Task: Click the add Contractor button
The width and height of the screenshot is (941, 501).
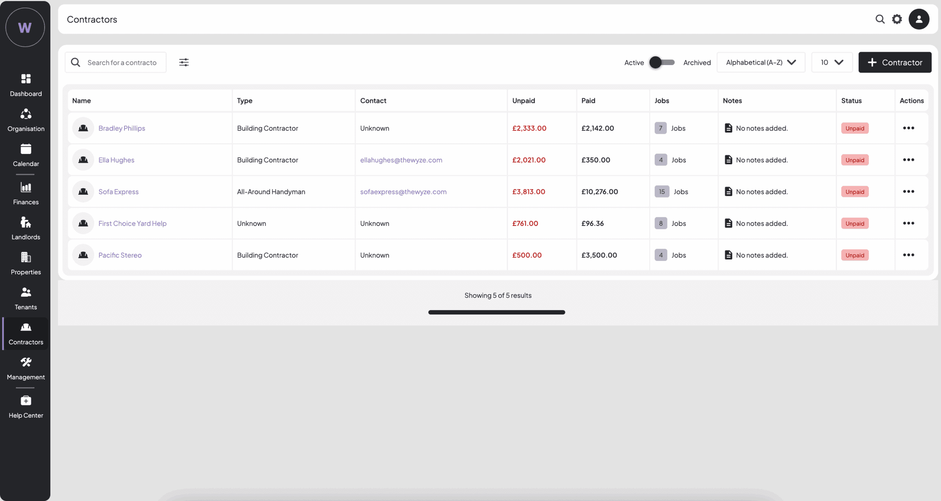Action: 895,62
